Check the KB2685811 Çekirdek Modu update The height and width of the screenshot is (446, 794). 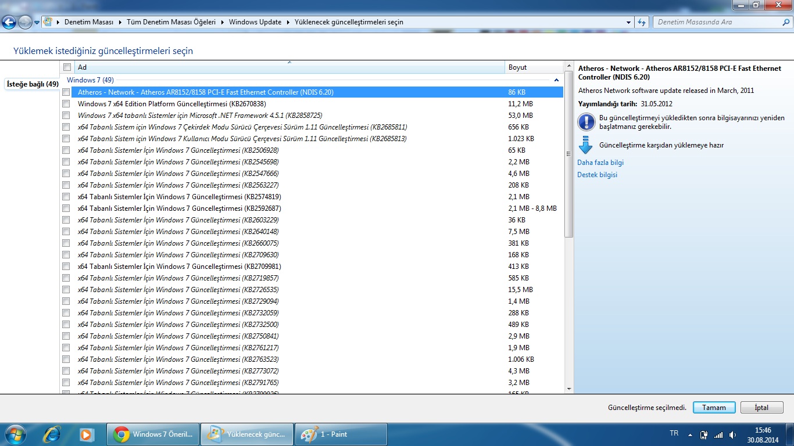(66, 127)
